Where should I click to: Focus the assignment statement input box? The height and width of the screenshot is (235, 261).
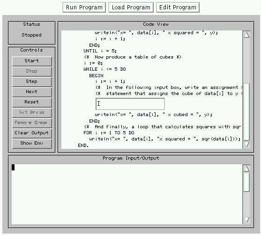coord(130,104)
